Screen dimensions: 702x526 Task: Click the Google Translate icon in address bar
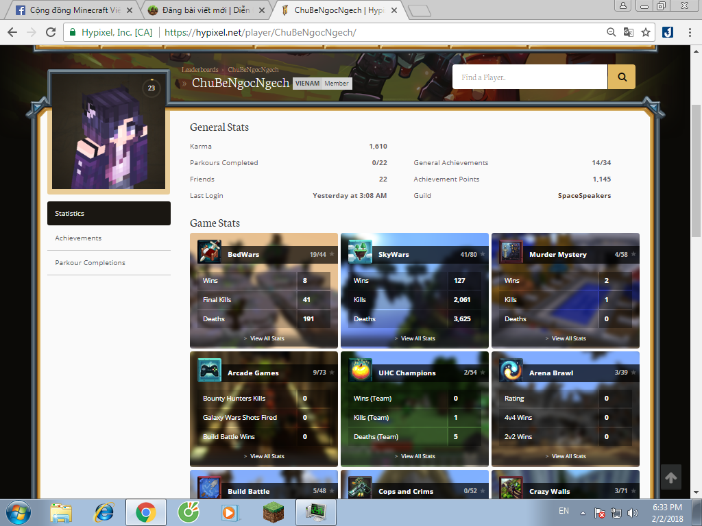pos(629,32)
